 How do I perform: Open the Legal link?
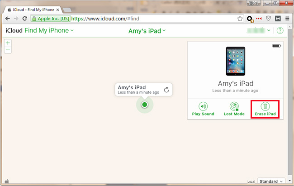(x=251, y=181)
